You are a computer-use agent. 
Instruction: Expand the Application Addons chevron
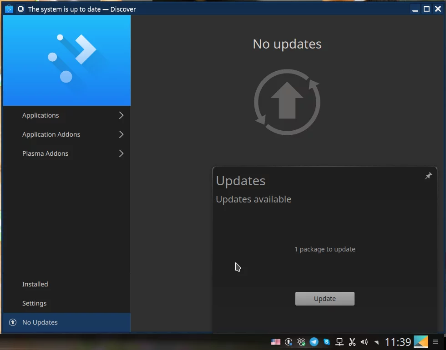[121, 134]
